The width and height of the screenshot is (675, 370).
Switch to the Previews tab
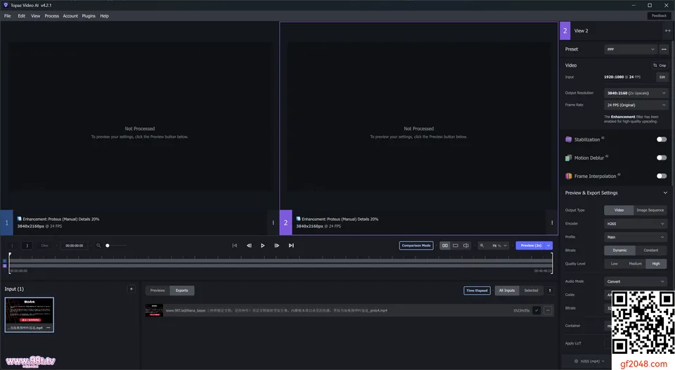(x=157, y=291)
